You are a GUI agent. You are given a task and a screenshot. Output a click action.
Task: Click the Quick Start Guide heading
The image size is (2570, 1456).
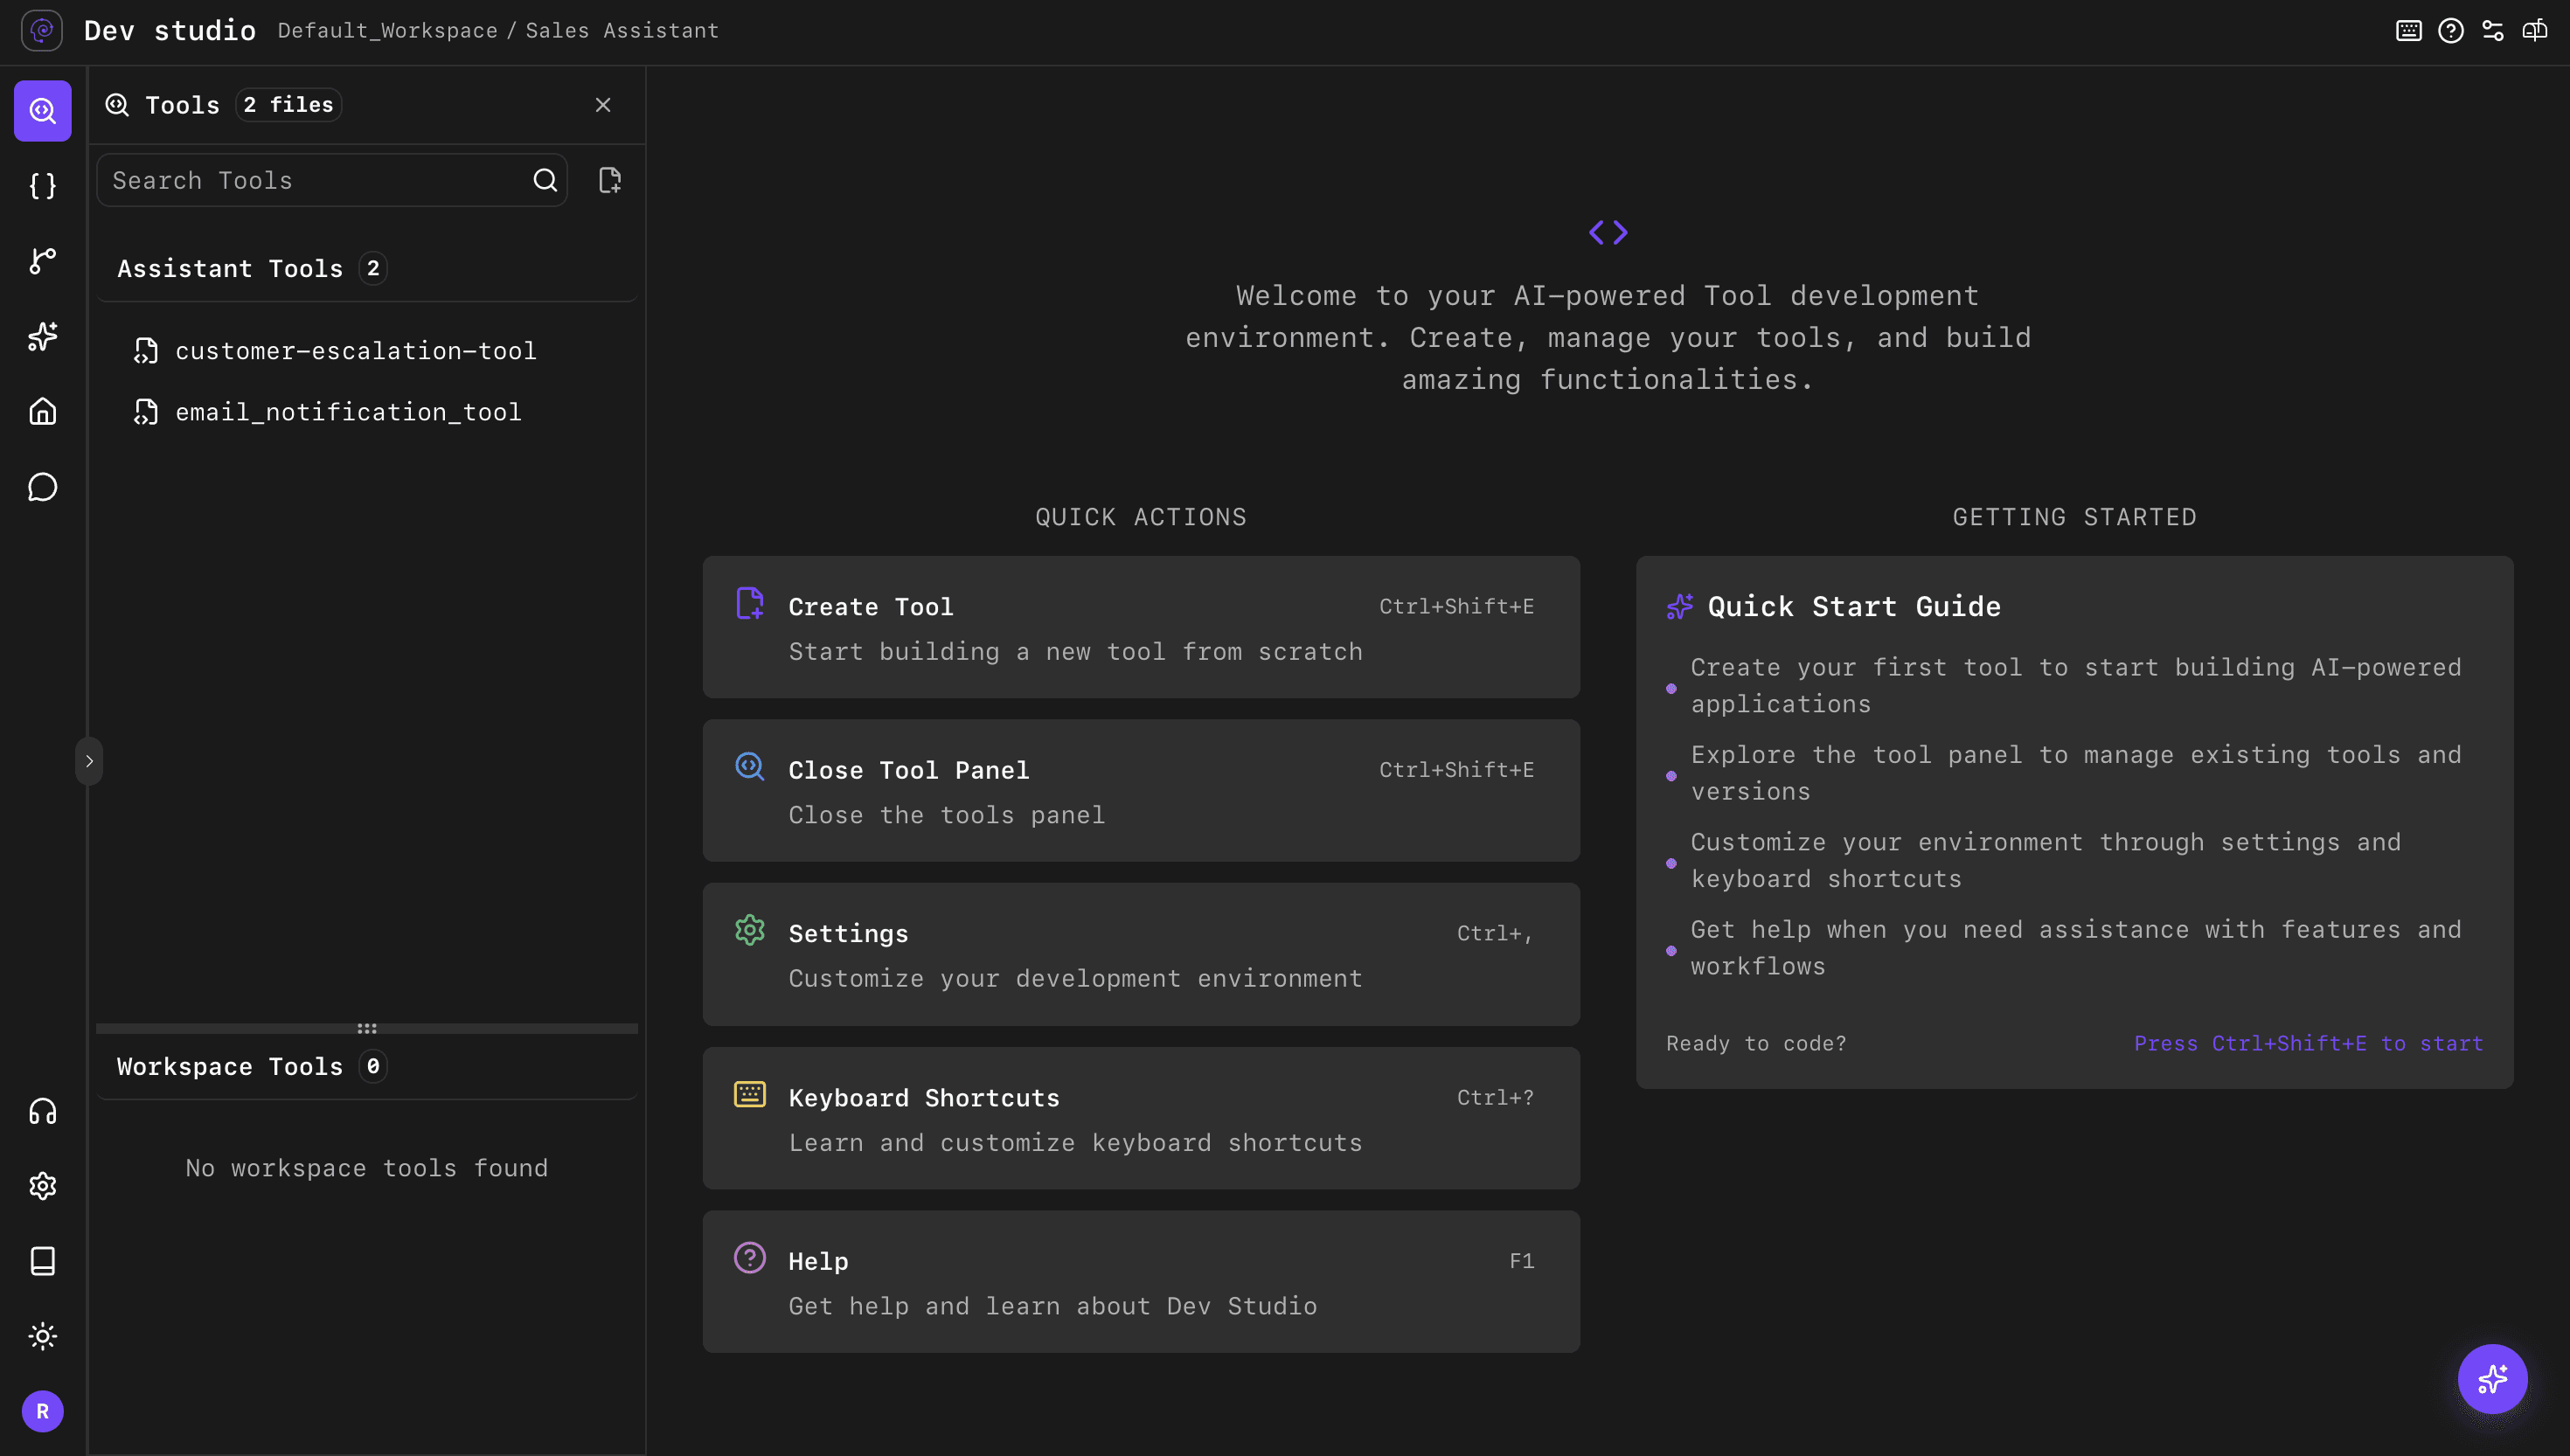pos(1854,606)
